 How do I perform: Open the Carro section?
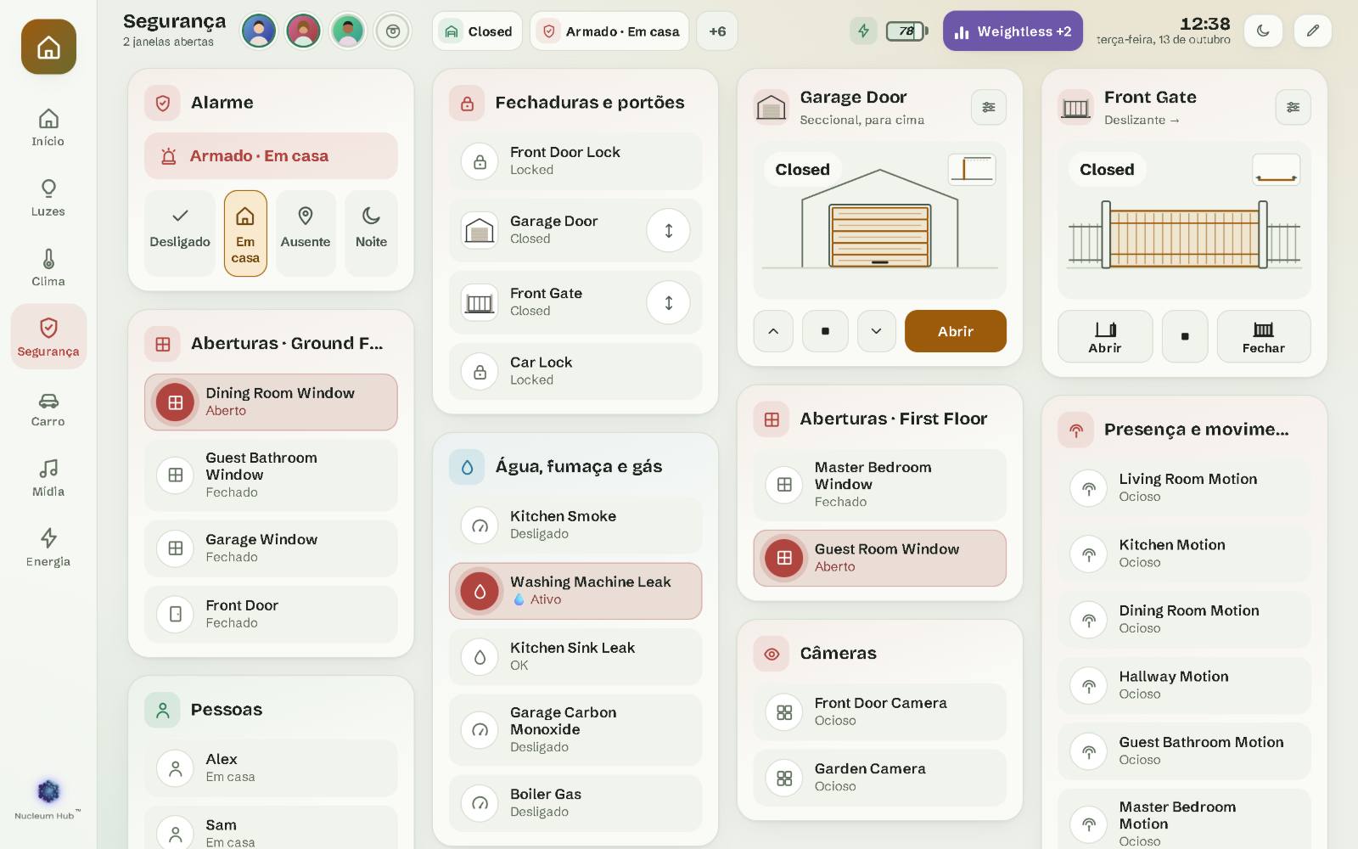pos(48,408)
